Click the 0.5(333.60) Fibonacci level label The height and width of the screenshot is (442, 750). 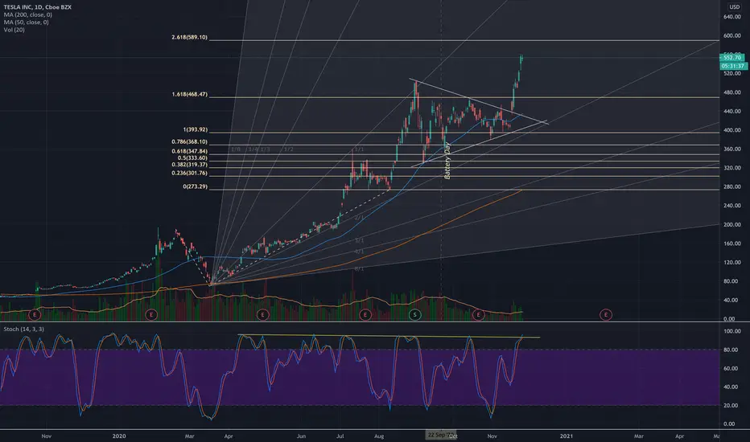pos(192,158)
